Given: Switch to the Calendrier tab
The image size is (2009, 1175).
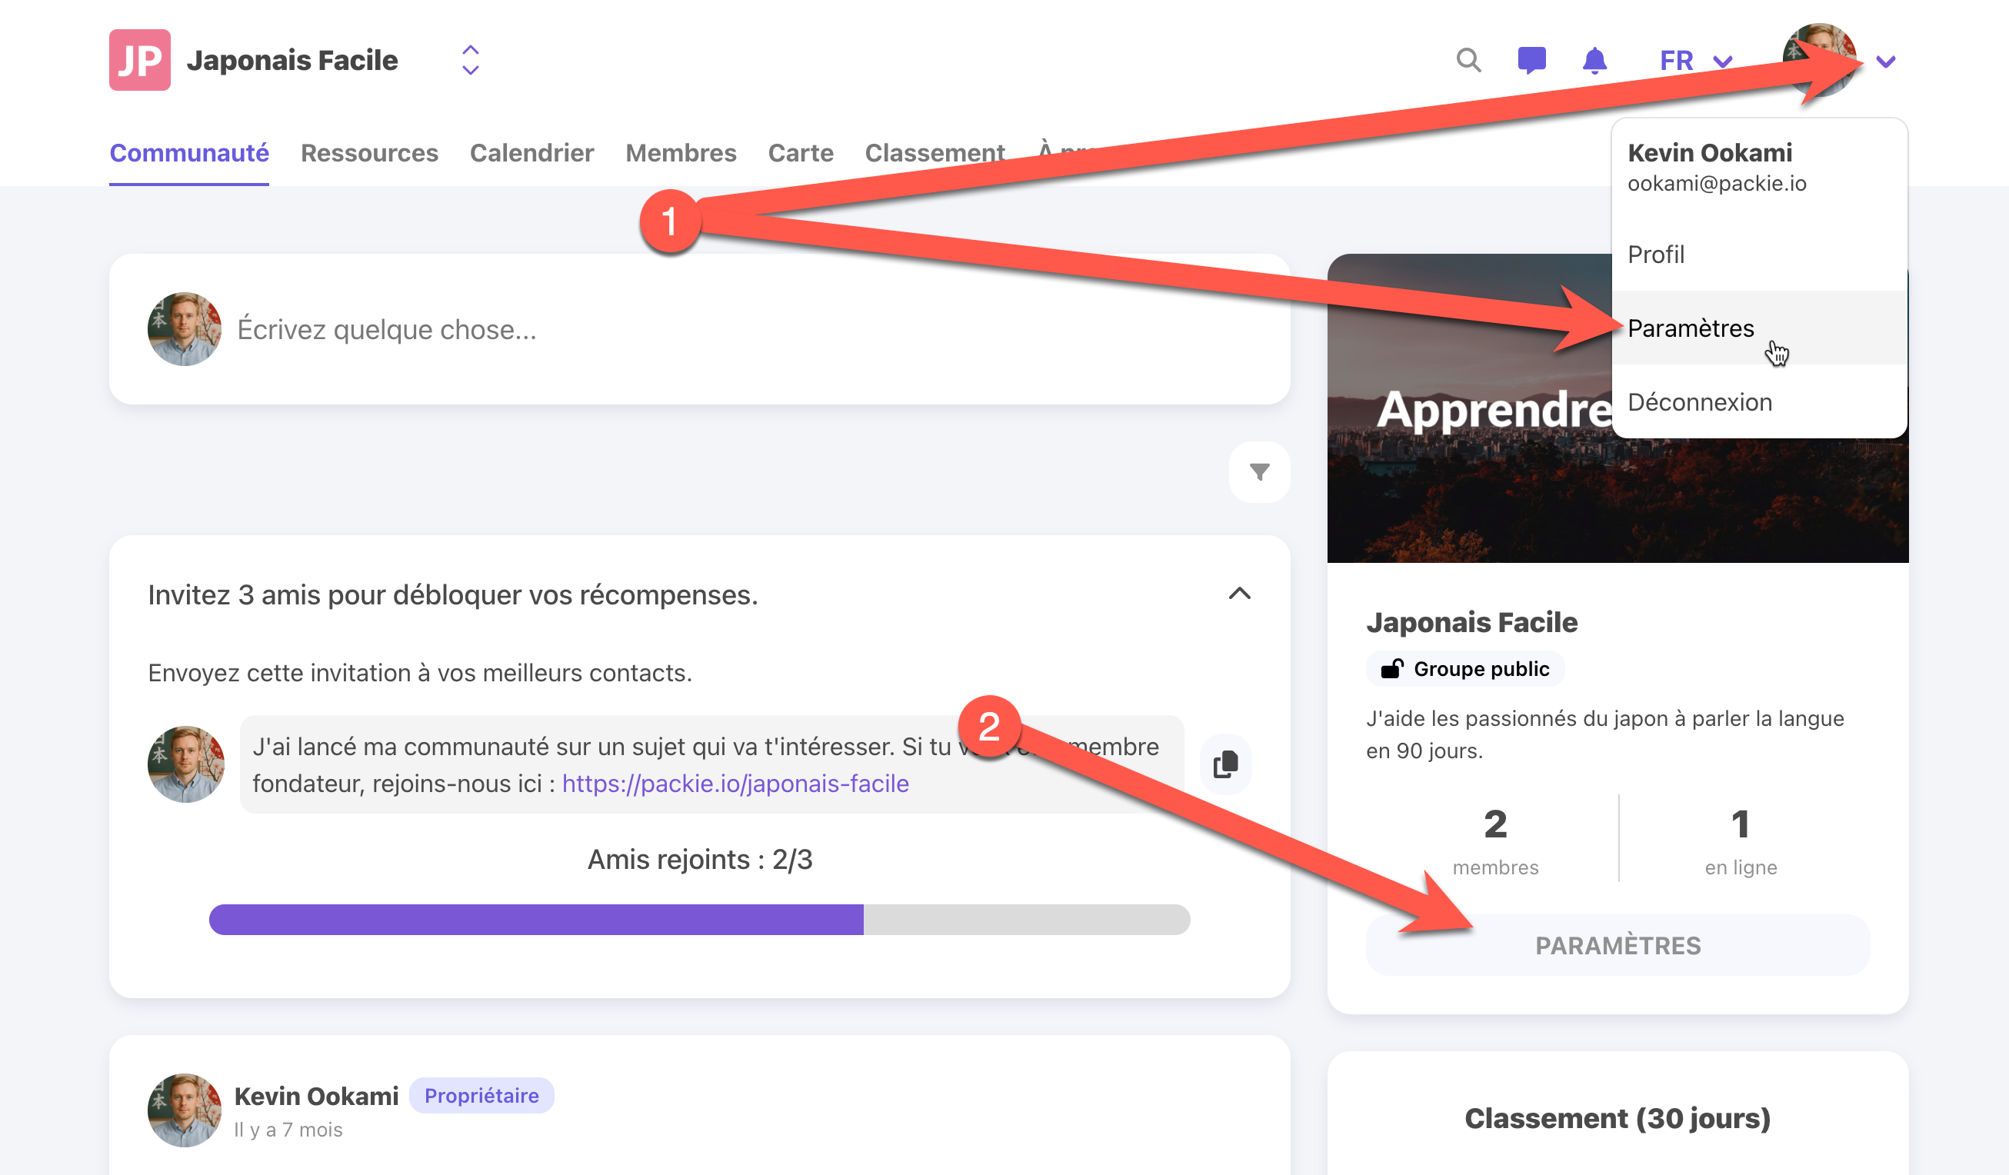Looking at the screenshot, I should coord(531,153).
